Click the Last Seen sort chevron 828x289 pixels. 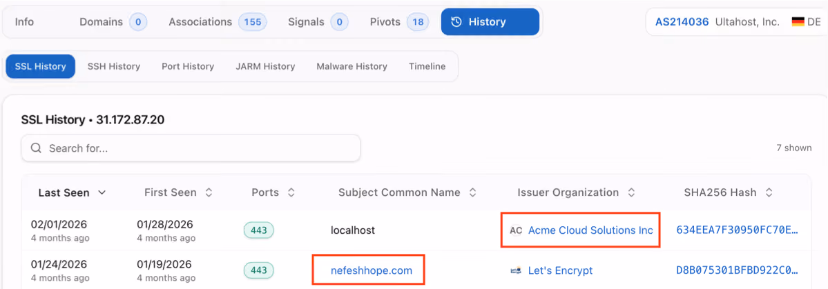(x=102, y=192)
